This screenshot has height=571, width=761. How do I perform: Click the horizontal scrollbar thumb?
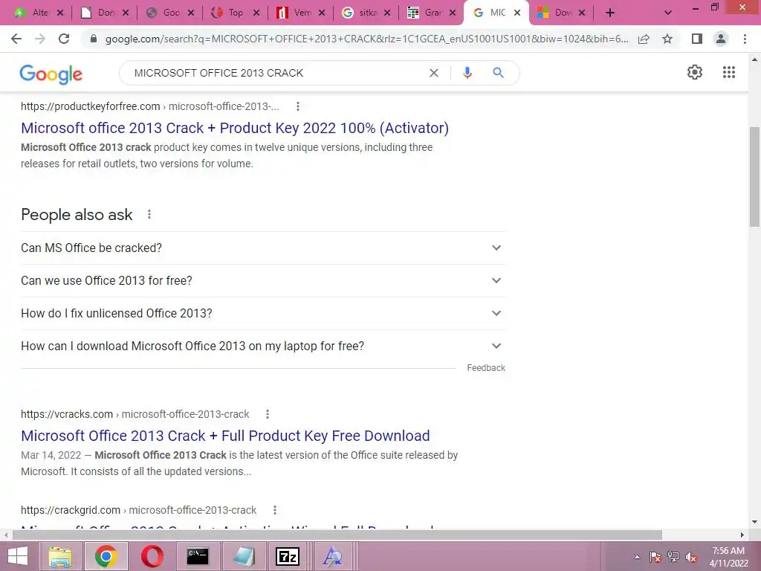coord(337,535)
